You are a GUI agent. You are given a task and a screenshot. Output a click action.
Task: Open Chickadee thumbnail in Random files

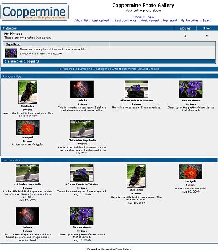[x=28, y=92]
